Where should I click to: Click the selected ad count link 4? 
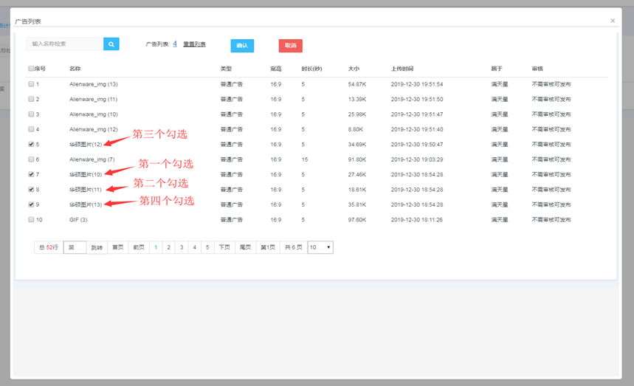[x=175, y=44]
